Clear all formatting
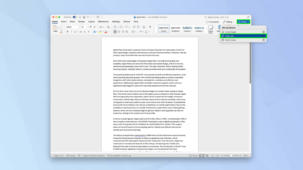The width and height of the screenshot is (303, 170). click(x=108, y=27)
